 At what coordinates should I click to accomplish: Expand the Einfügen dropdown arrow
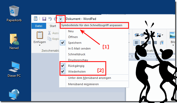tap(40, 45)
